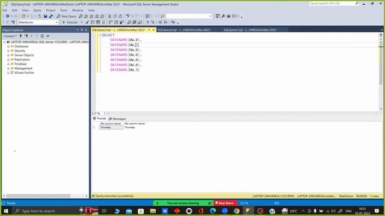
Task: Open the View menu
Action: (25, 10)
